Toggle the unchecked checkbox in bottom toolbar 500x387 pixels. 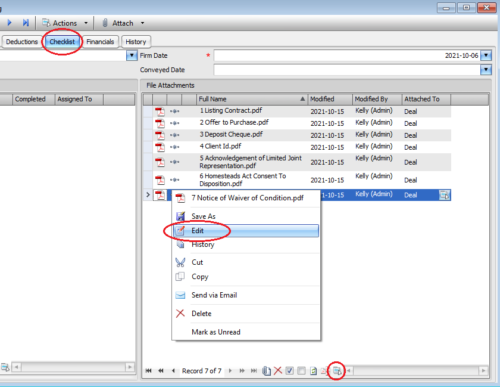[x=301, y=370]
